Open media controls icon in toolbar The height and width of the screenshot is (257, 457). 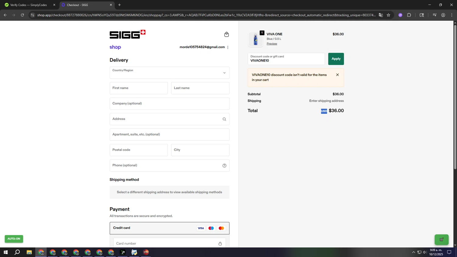[x=435, y=15]
